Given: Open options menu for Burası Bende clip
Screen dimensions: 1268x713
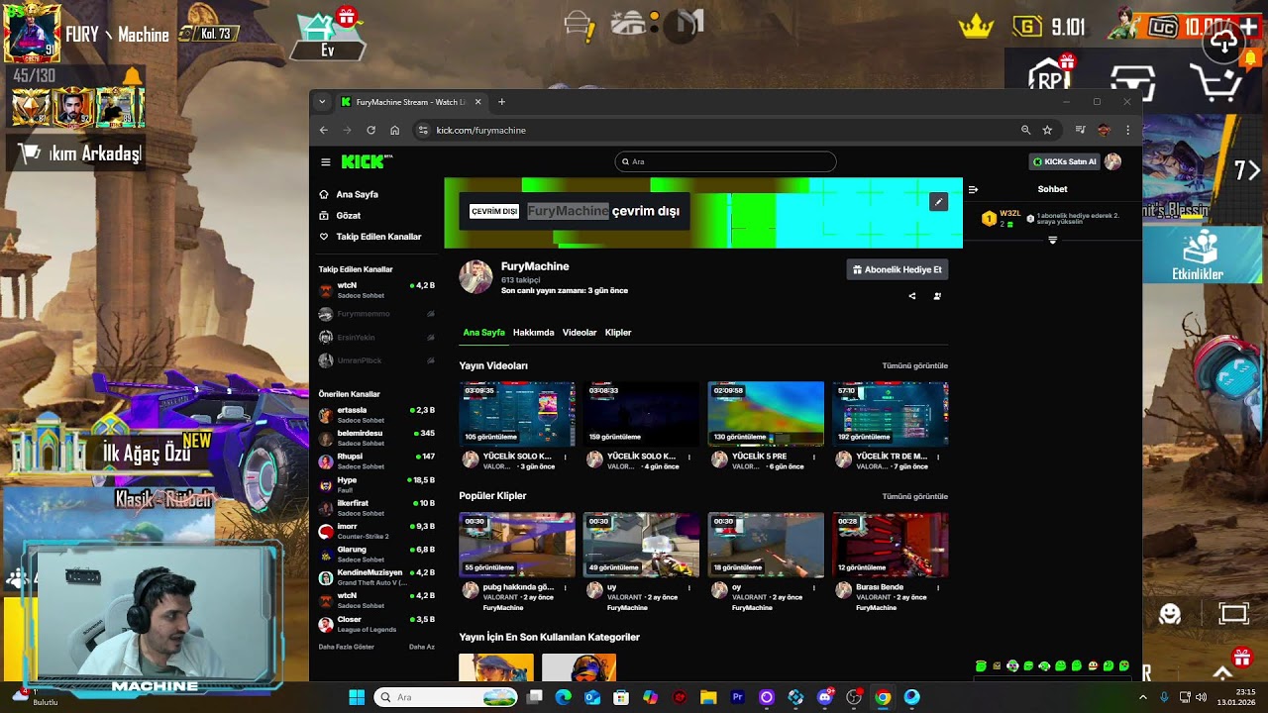Looking at the screenshot, I should tap(938, 588).
